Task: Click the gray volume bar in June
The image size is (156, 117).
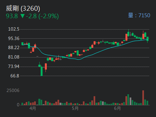Action: (130, 101)
